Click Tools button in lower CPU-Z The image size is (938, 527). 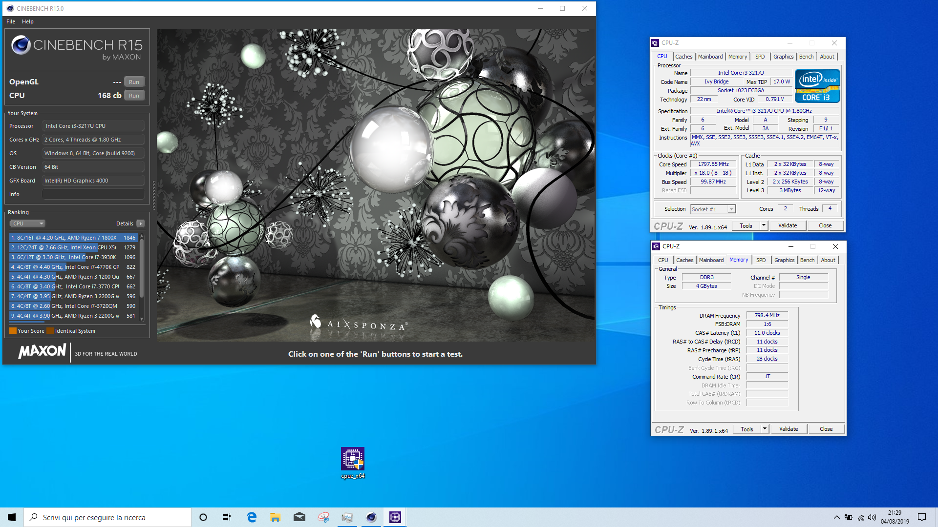[746, 429]
